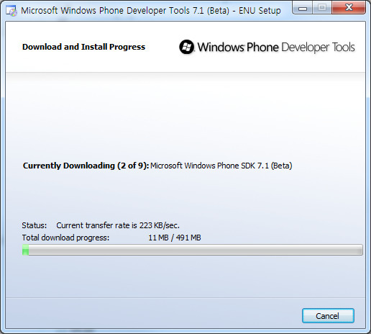
Task: Close the setup window with the red X
Action: click(x=349, y=8)
